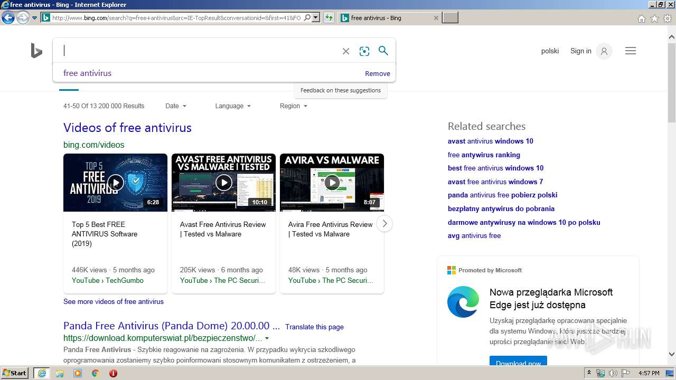676x380 pixels.
Task: Click Feedback on these suggestions
Action: pos(341,90)
